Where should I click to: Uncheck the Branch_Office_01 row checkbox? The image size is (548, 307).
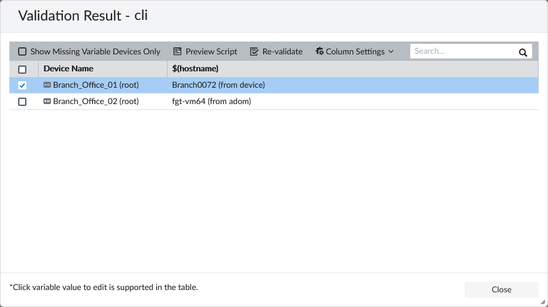(x=22, y=85)
